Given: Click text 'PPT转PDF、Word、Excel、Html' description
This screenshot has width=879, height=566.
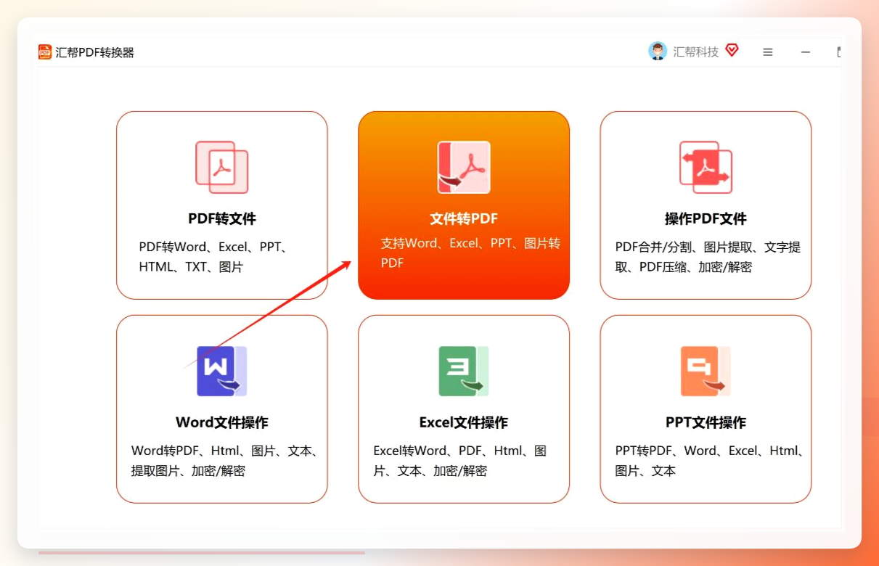Looking at the screenshot, I should coord(711,461).
